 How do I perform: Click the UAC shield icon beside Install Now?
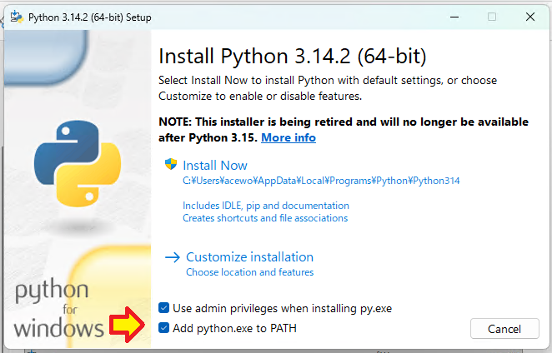pos(171,165)
